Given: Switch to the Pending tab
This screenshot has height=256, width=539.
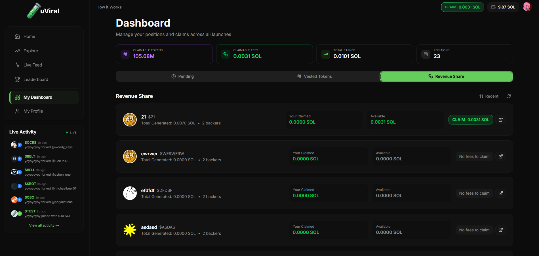Looking at the screenshot, I should pyautogui.click(x=183, y=76).
